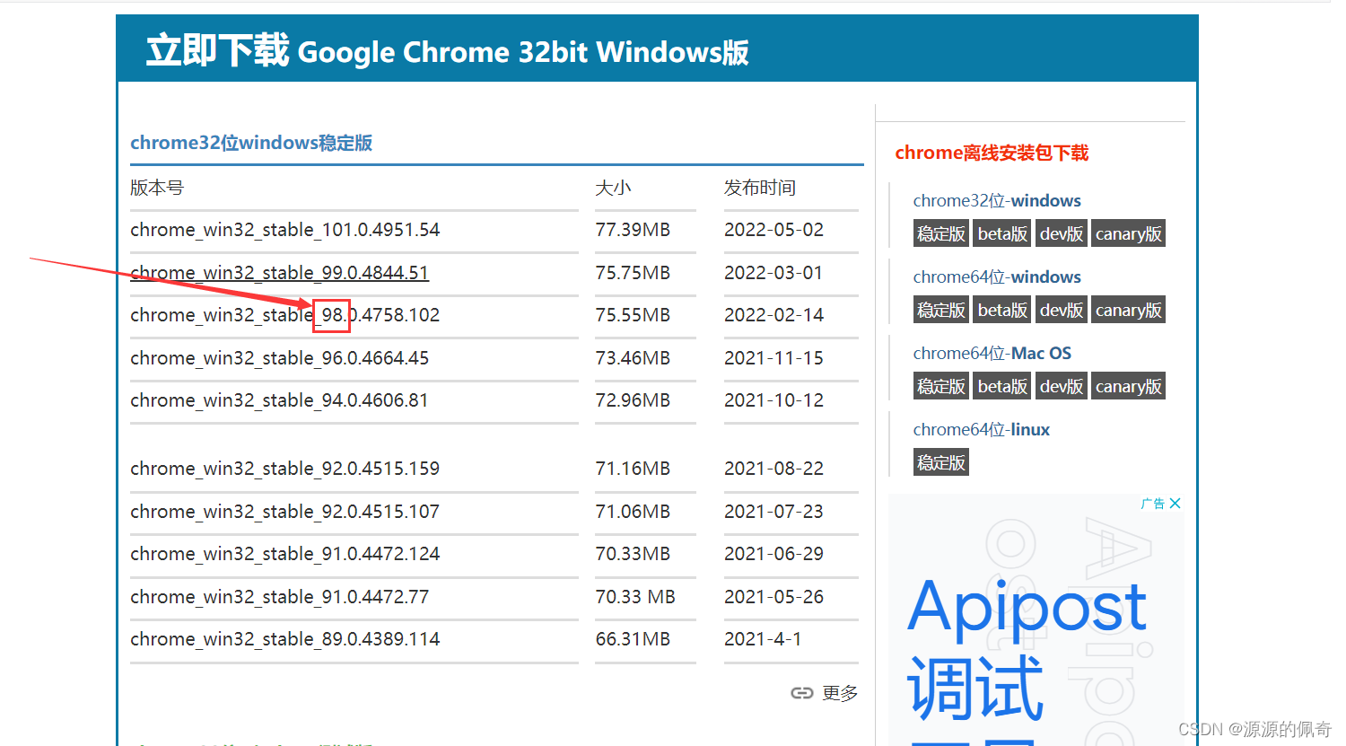Select chrome_win32_stable_101.0.4951.54 version entry
This screenshot has width=1346, height=746.
coord(285,230)
